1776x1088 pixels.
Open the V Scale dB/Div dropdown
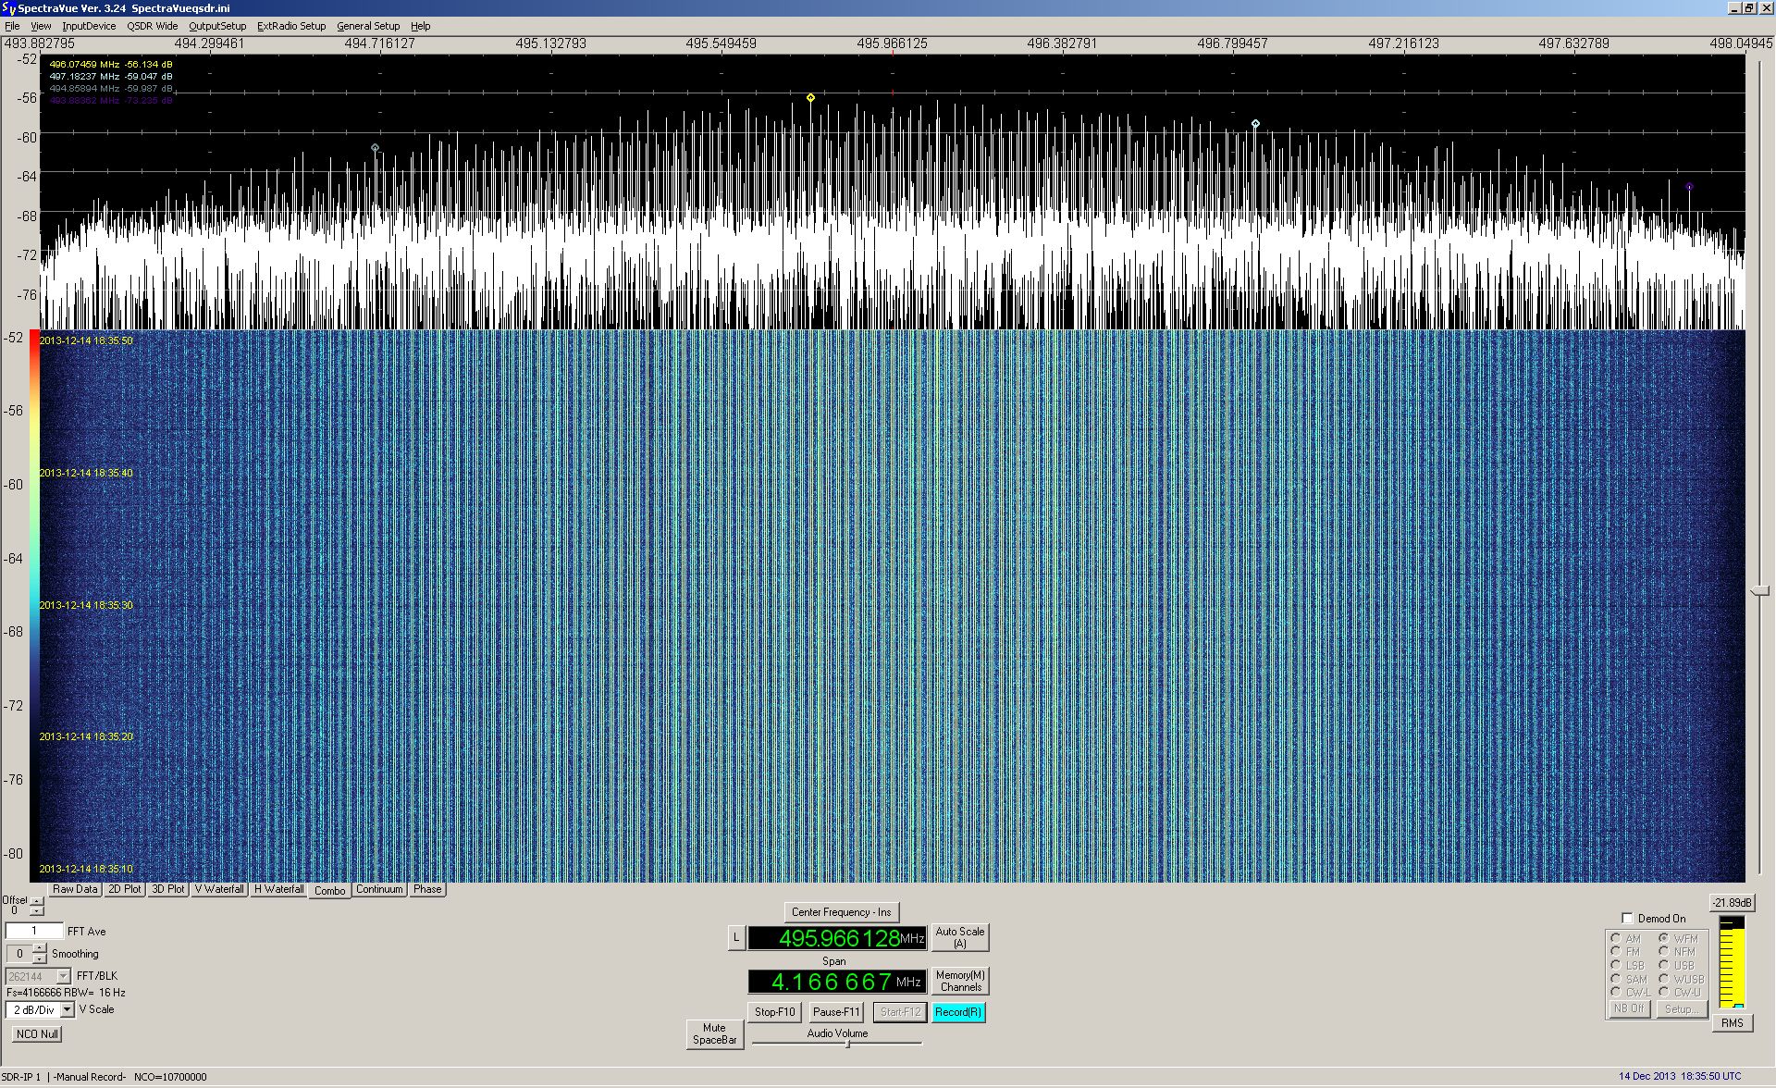click(x=68, y=1009)
